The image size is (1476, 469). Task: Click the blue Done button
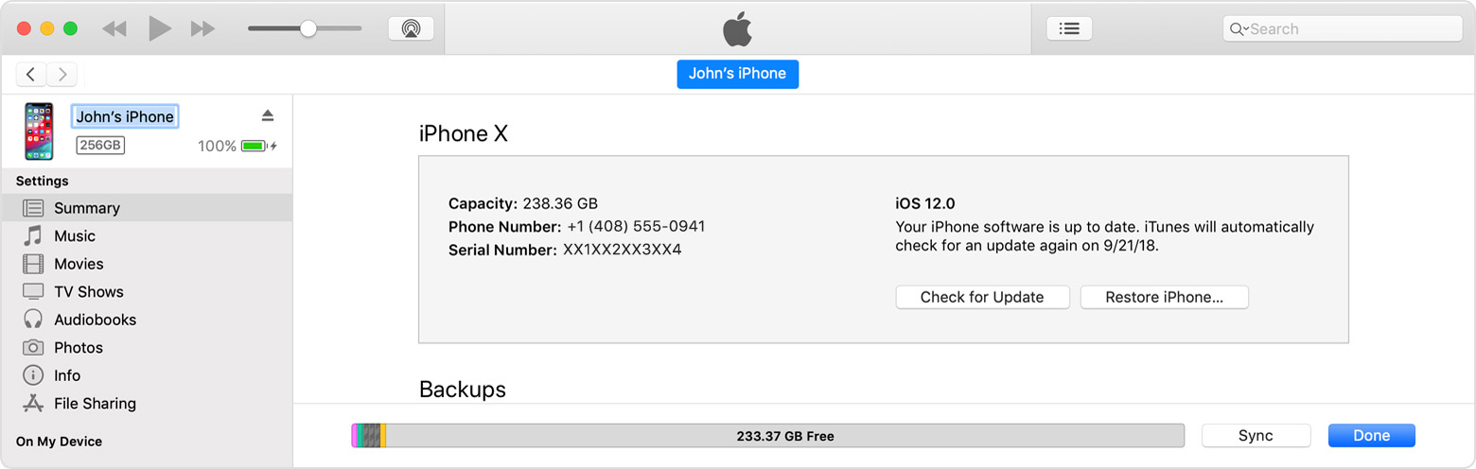click(1371, 436)
